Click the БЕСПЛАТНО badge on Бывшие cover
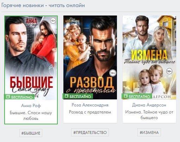The height and width of the screenshot is (142, 180). pos(19,97)
